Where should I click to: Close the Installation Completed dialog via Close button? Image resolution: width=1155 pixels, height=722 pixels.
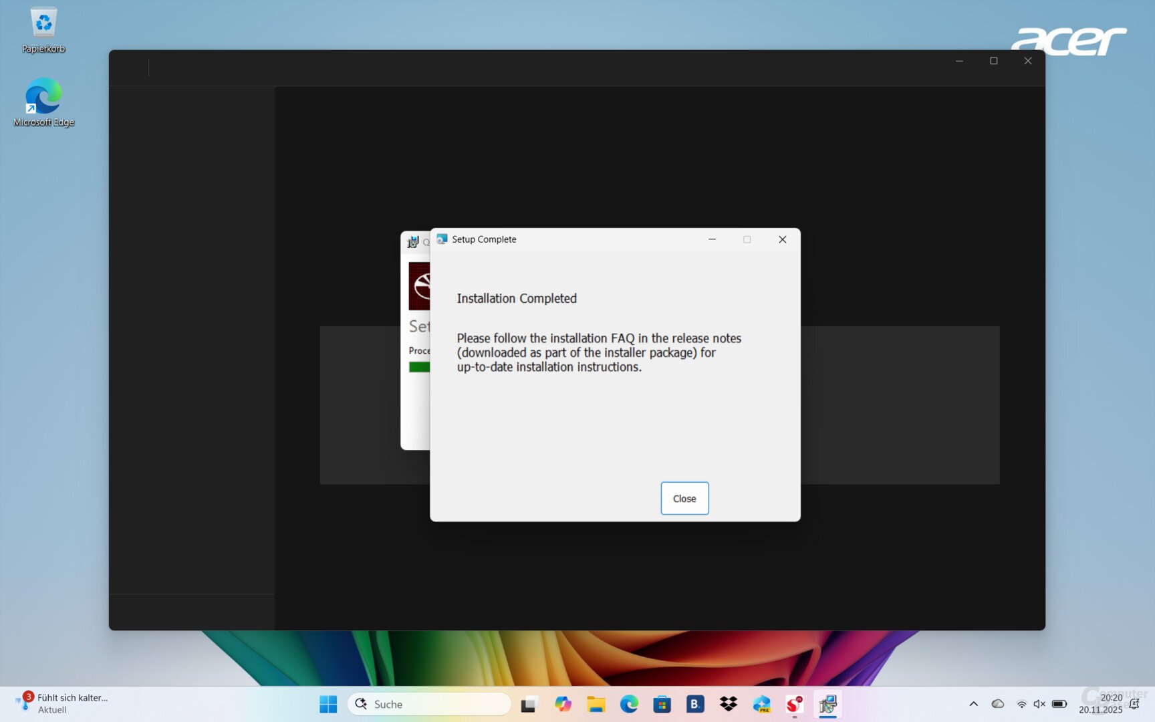pyautogui.click(x=684, y=498)
